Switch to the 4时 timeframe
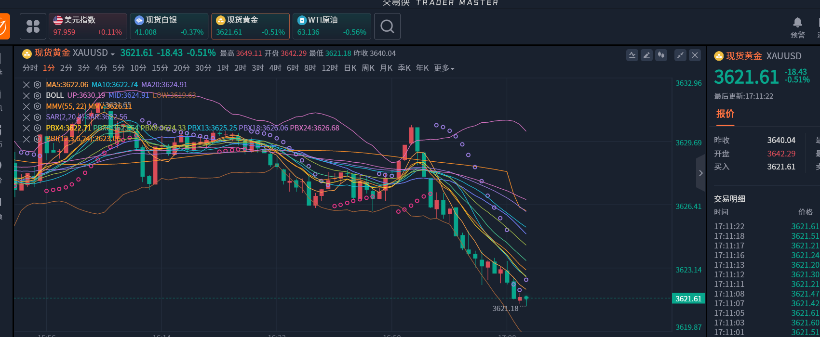 pos(275,68)
